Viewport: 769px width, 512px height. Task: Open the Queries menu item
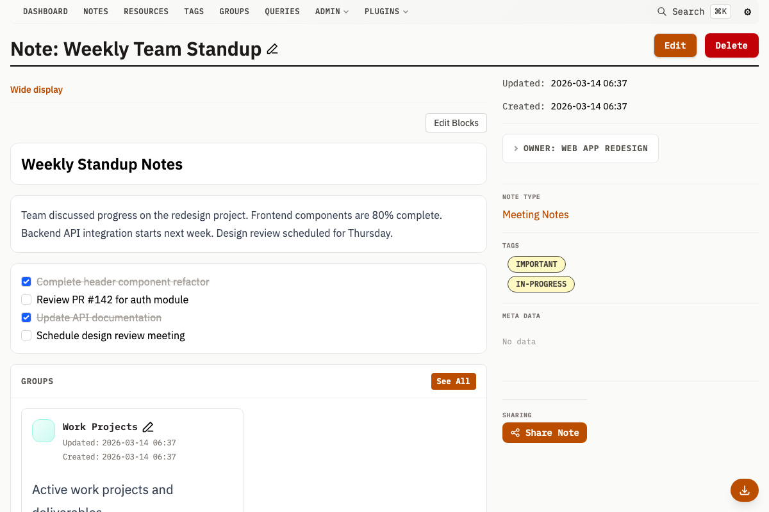coord(282,12)
